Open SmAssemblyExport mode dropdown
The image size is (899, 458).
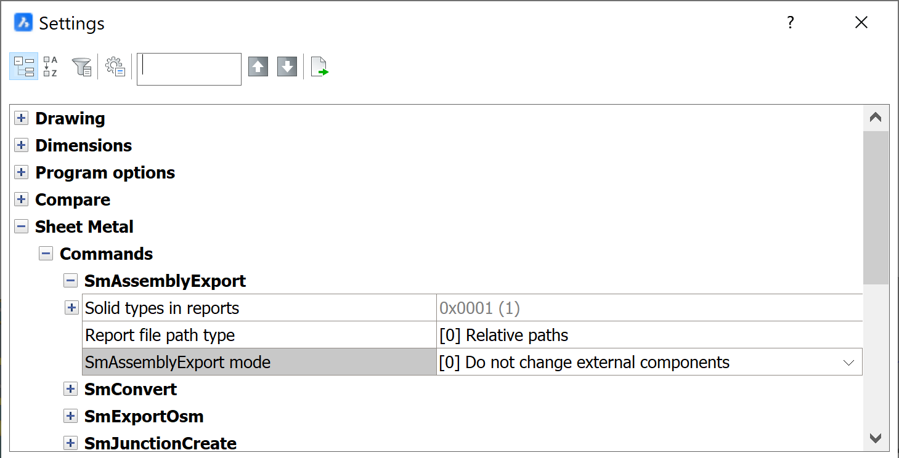tap(848, 363)
